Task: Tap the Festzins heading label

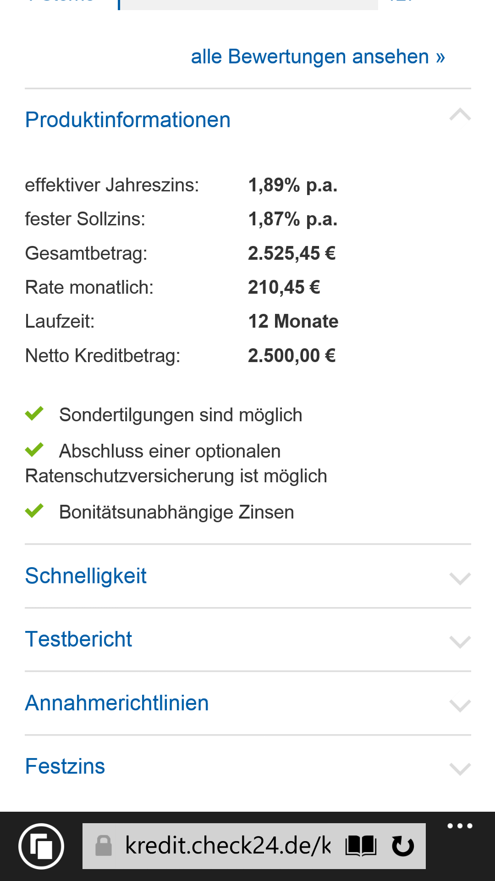Action: point(65,767)
